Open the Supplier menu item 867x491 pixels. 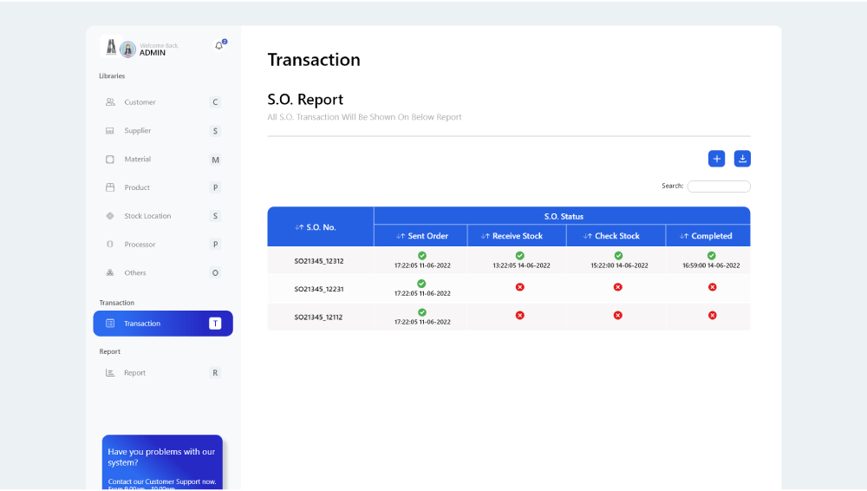pyautogui.click(x=137, y=131)
